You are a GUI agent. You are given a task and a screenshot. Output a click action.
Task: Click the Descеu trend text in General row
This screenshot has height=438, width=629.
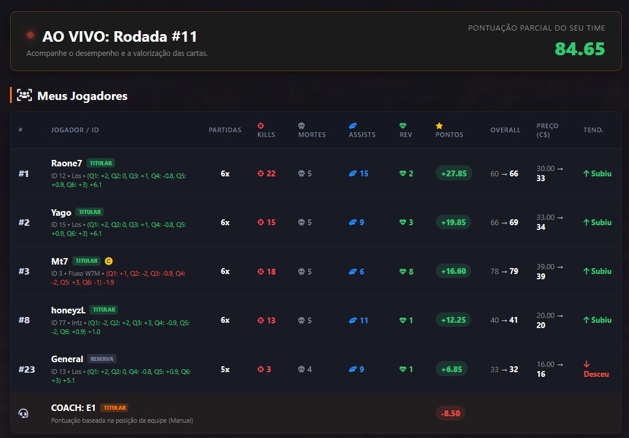596,374
